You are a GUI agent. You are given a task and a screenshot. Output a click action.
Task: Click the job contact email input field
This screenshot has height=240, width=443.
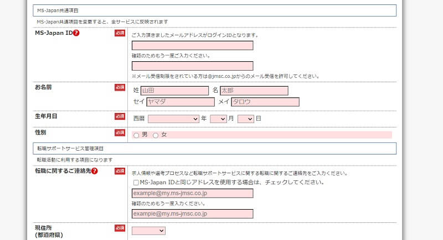(192, 193)
